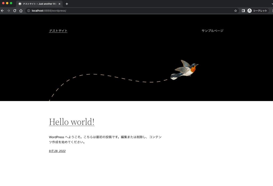Go to the browser home page icon
This screenshot has height=186, width=273.
point(21,11)
